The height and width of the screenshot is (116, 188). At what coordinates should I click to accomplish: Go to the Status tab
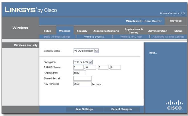click(x=178, y=31)
